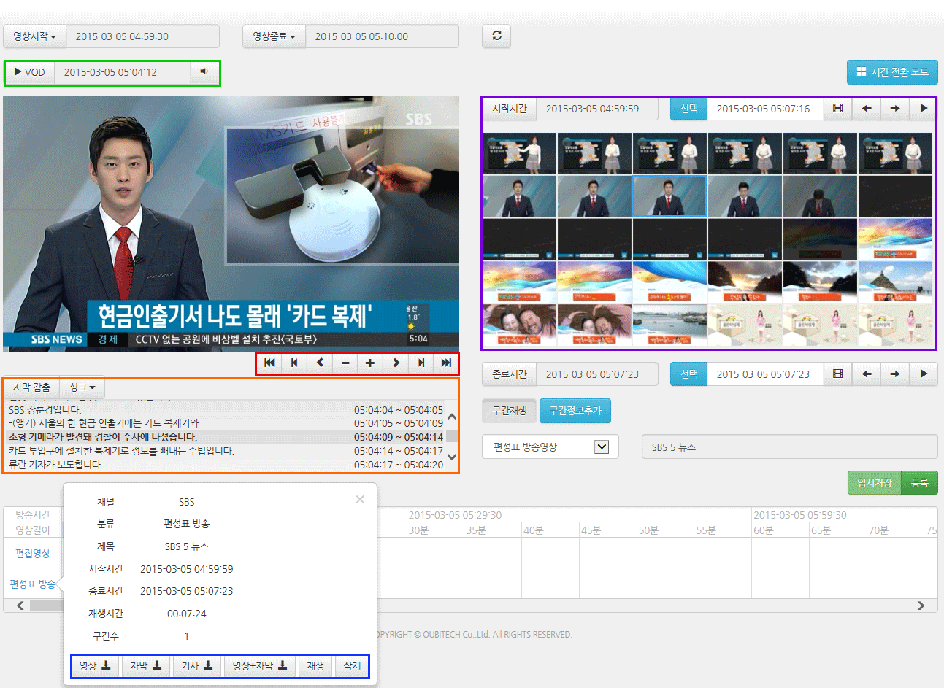Jump to end with fast-forward icon
This screenshot has width=944, height=688.
446,363
